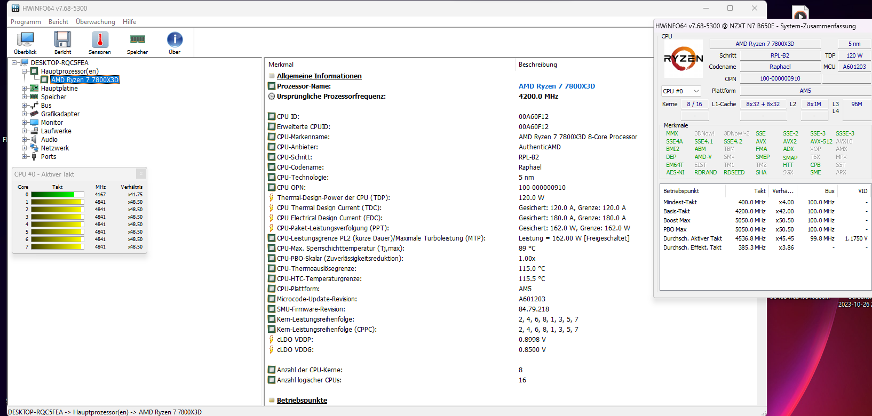Viewport: 872px width, 416px height.
Task: Click the RPL-B2 Schritt field in summary
Action: pyautogui.click(x=780, y=55)
